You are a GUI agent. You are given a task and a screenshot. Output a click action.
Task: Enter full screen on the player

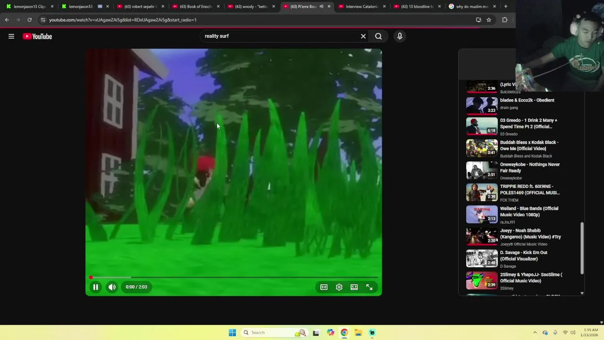[x=369, y=287]
